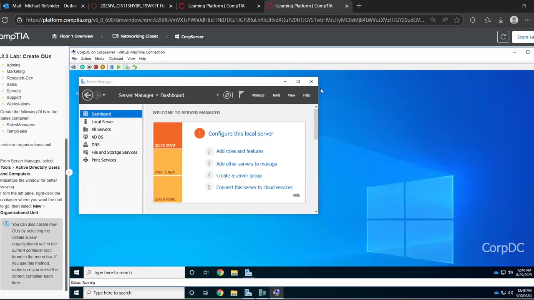Click the Score Lab button
This screenshot has width=534, height=300.
523,37
